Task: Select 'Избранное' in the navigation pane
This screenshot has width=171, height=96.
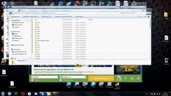Action: click(x=16, y=20)
